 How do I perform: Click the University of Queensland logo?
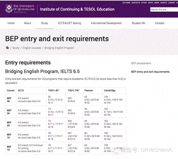pyautogui.click(x=20, y=9)
